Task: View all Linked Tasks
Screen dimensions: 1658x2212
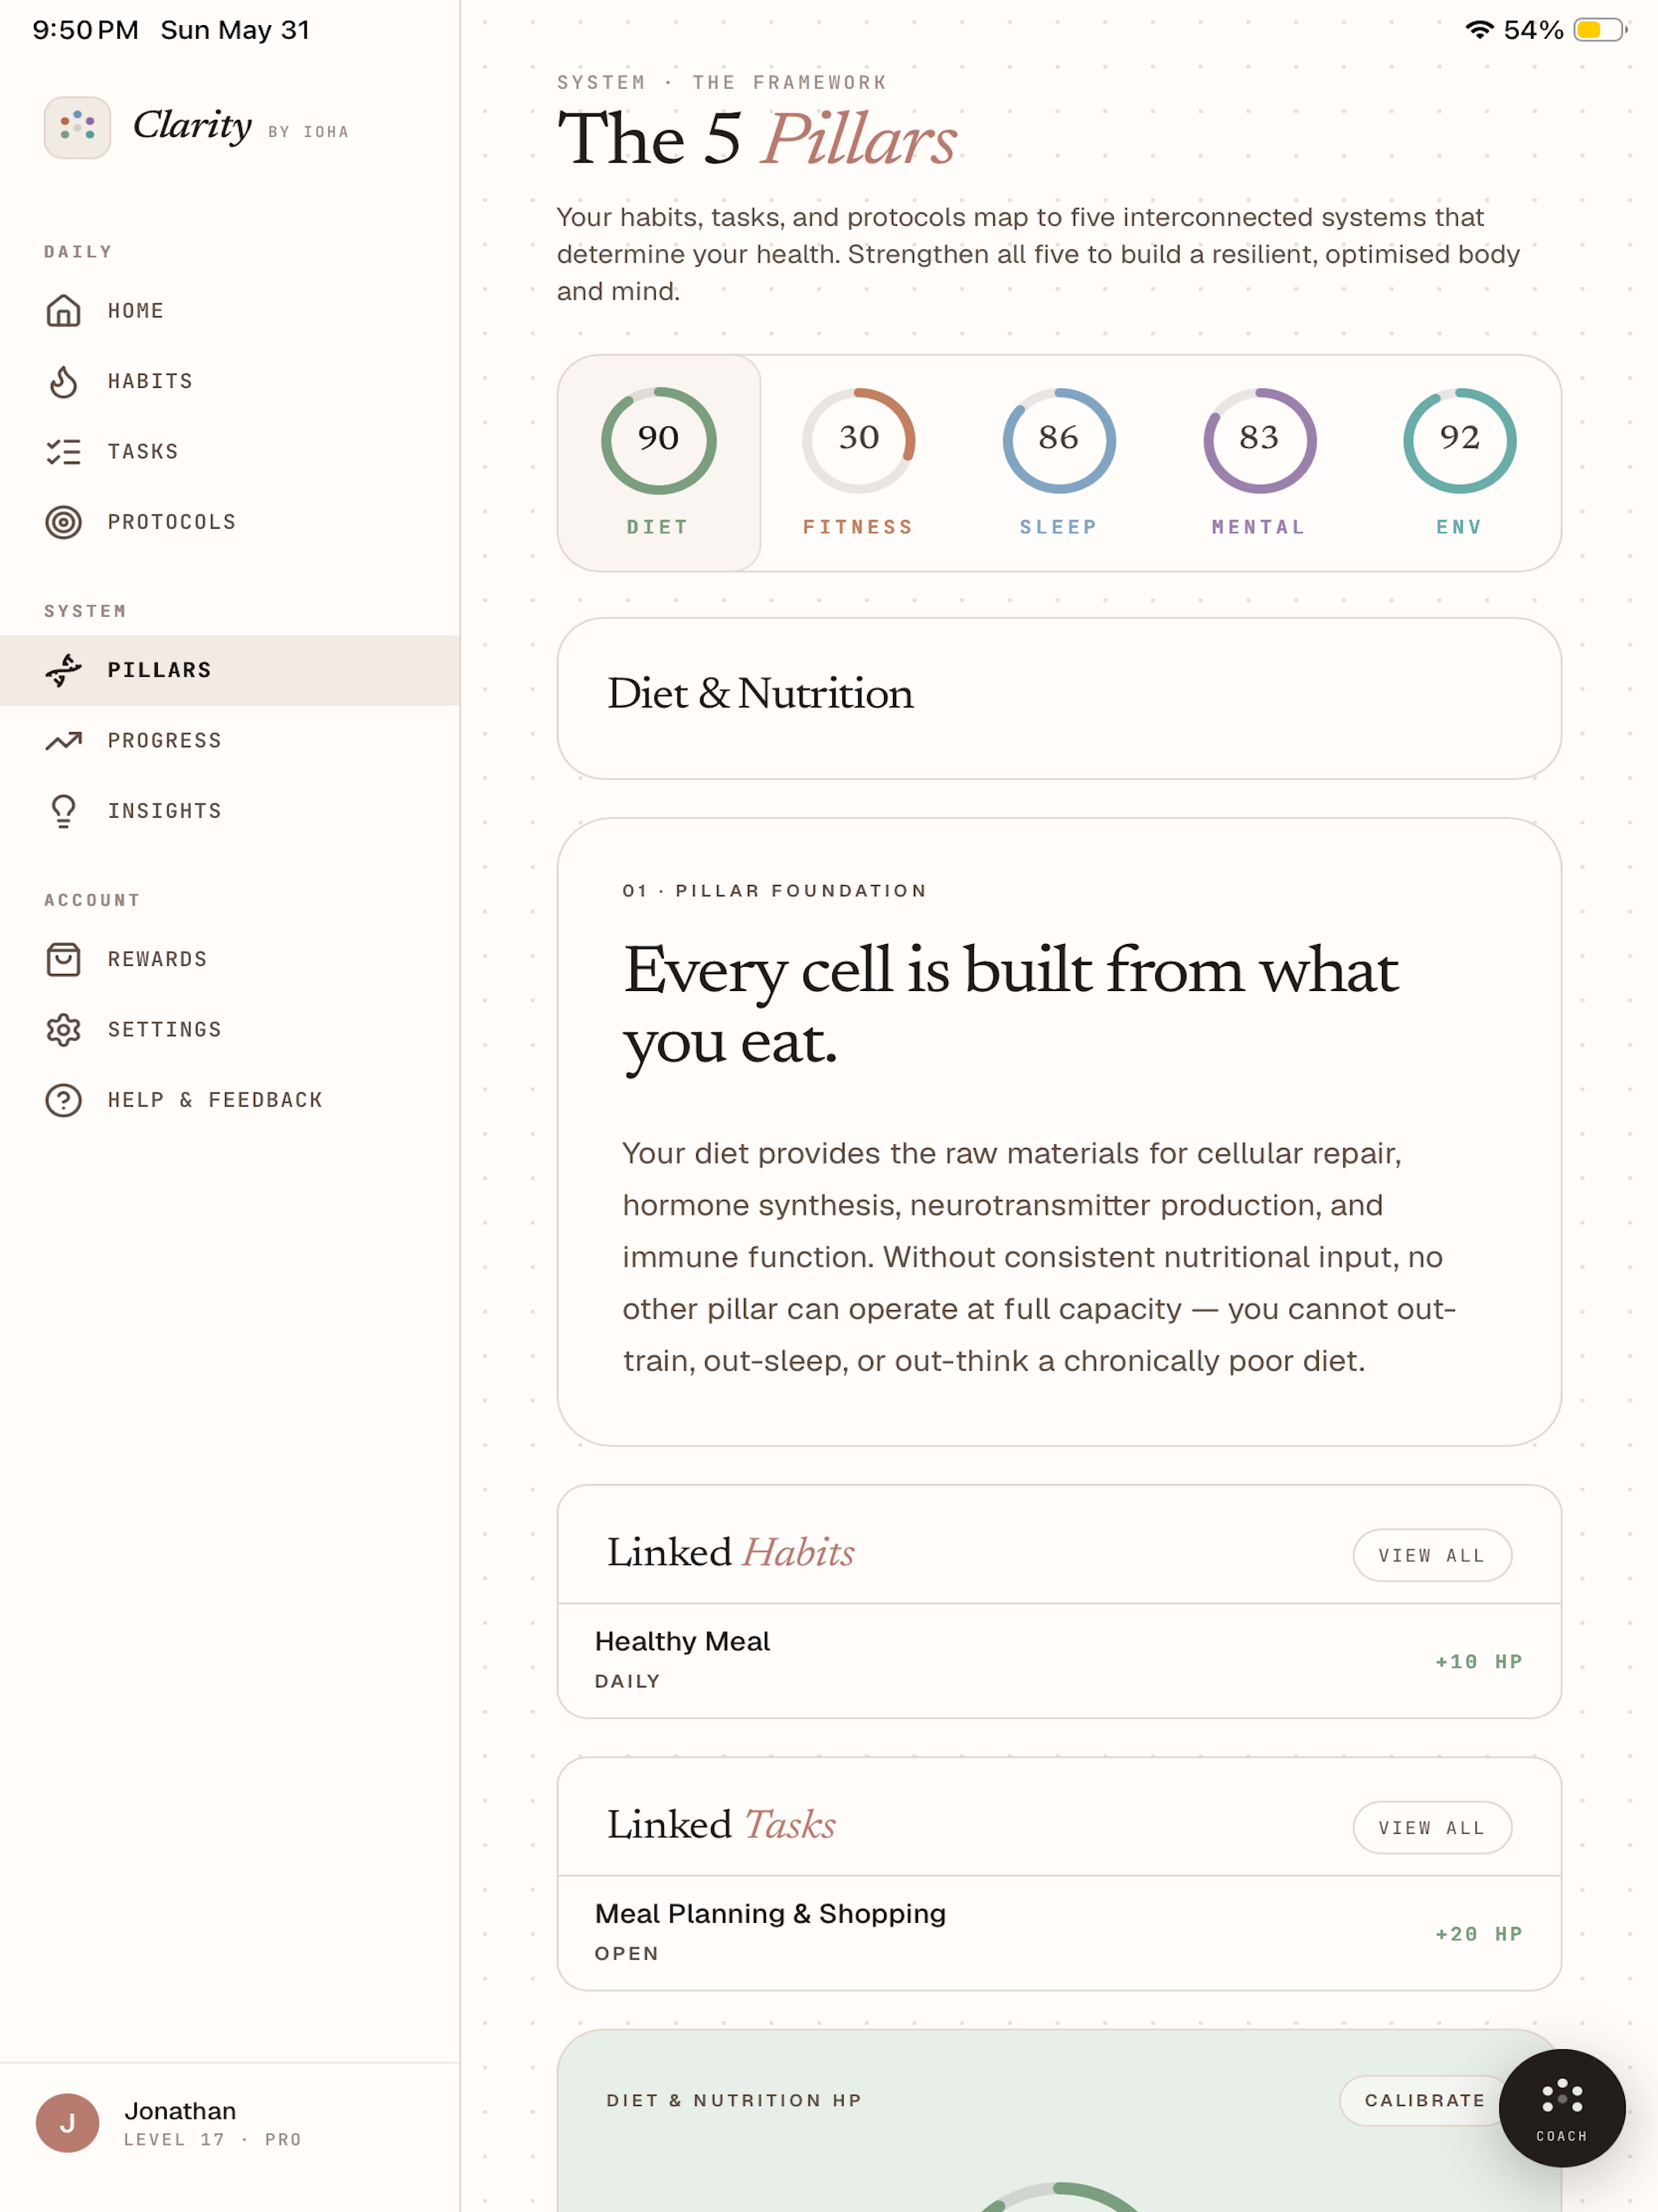Action: [x=1432, y=1827]
